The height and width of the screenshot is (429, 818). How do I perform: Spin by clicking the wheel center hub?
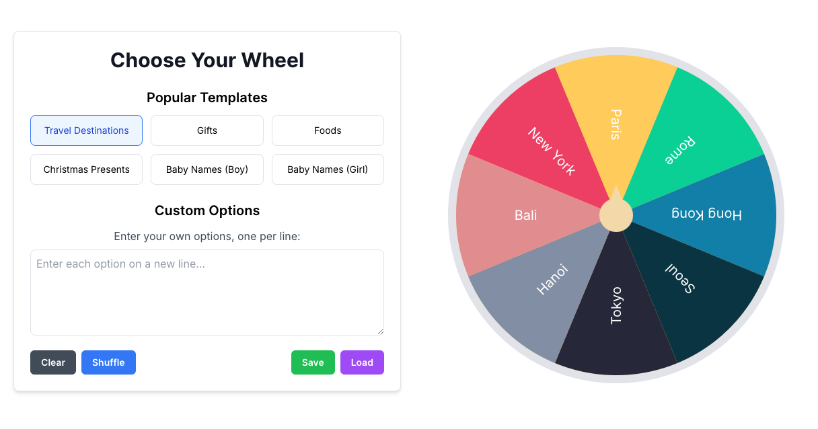click(x=617, y=215)
